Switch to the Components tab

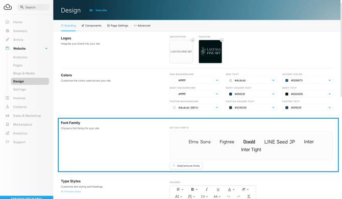[x=91, y=26]
